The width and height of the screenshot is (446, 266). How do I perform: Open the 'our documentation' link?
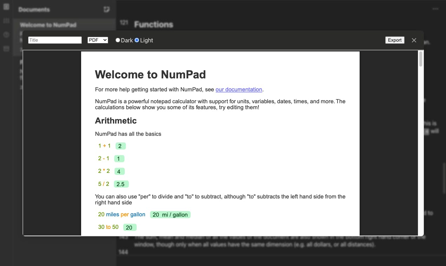coord(239,90)
